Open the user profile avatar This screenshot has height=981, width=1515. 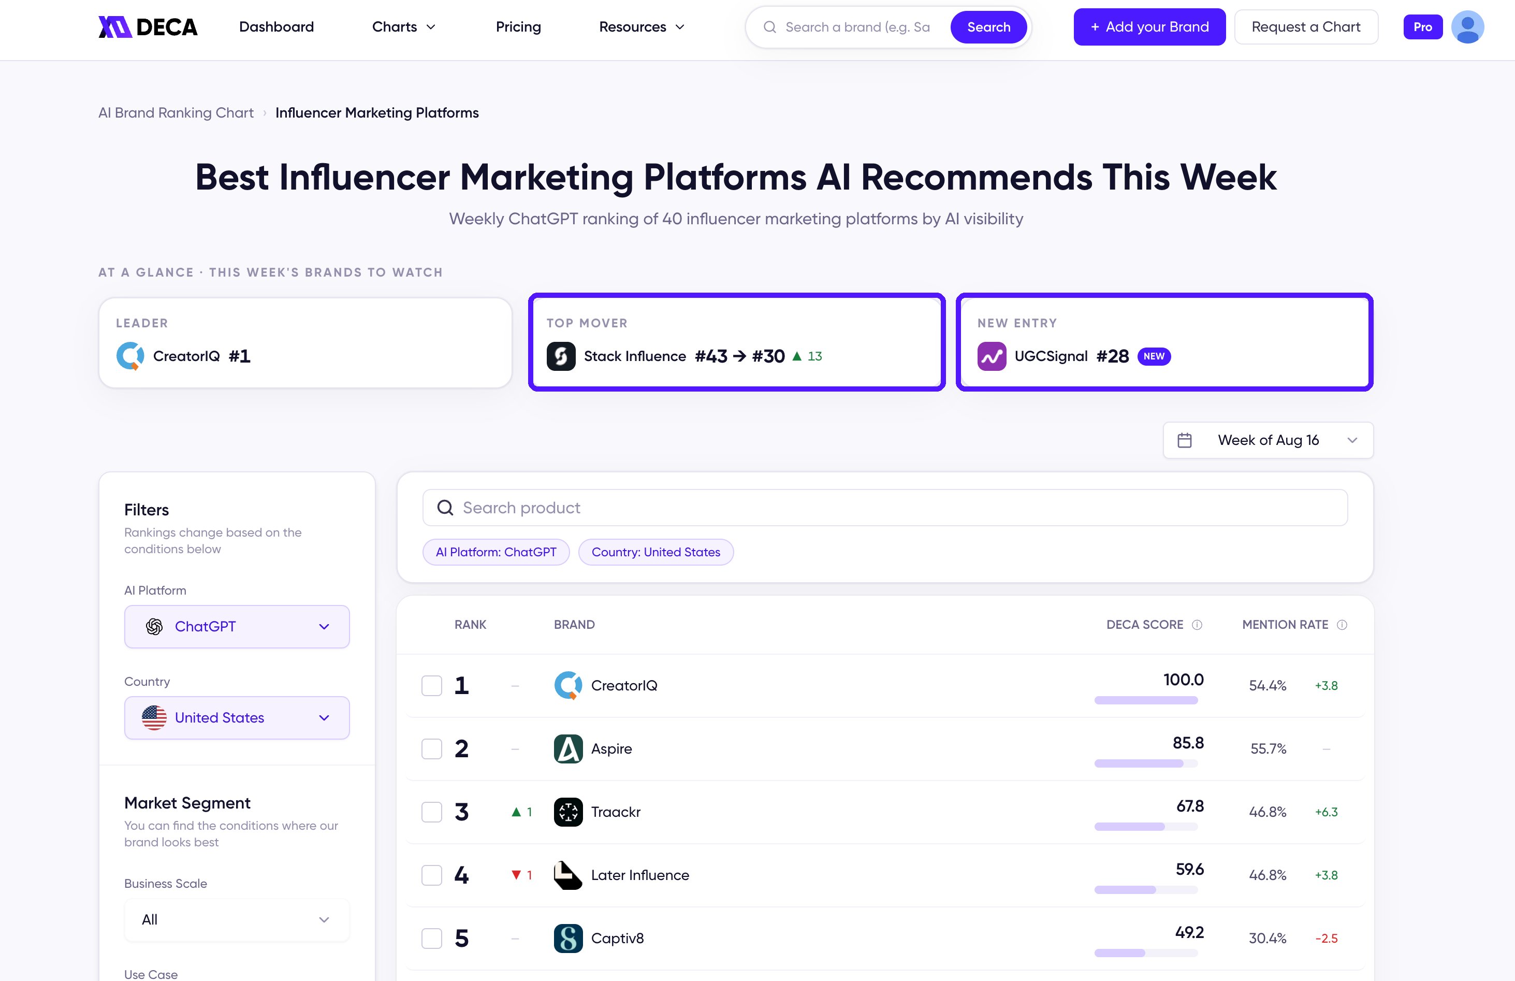(x=1467, y=27)
